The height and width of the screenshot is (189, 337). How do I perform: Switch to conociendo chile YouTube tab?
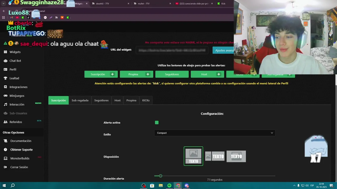point(194,4)
